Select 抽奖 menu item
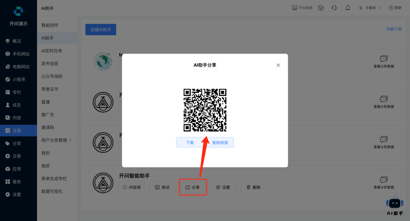Viewport: 410px width, 221px height. click(57, 166)
